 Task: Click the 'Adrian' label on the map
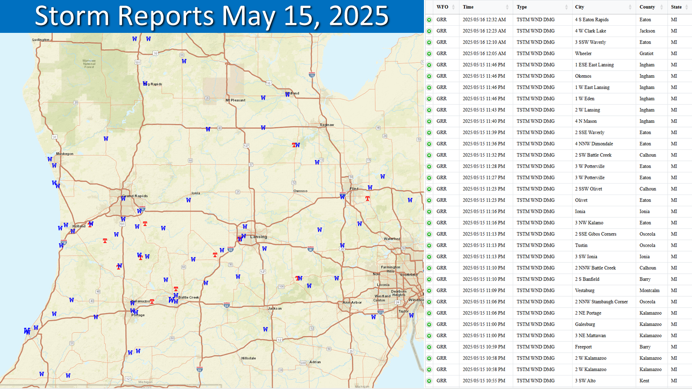pos(315,362)
